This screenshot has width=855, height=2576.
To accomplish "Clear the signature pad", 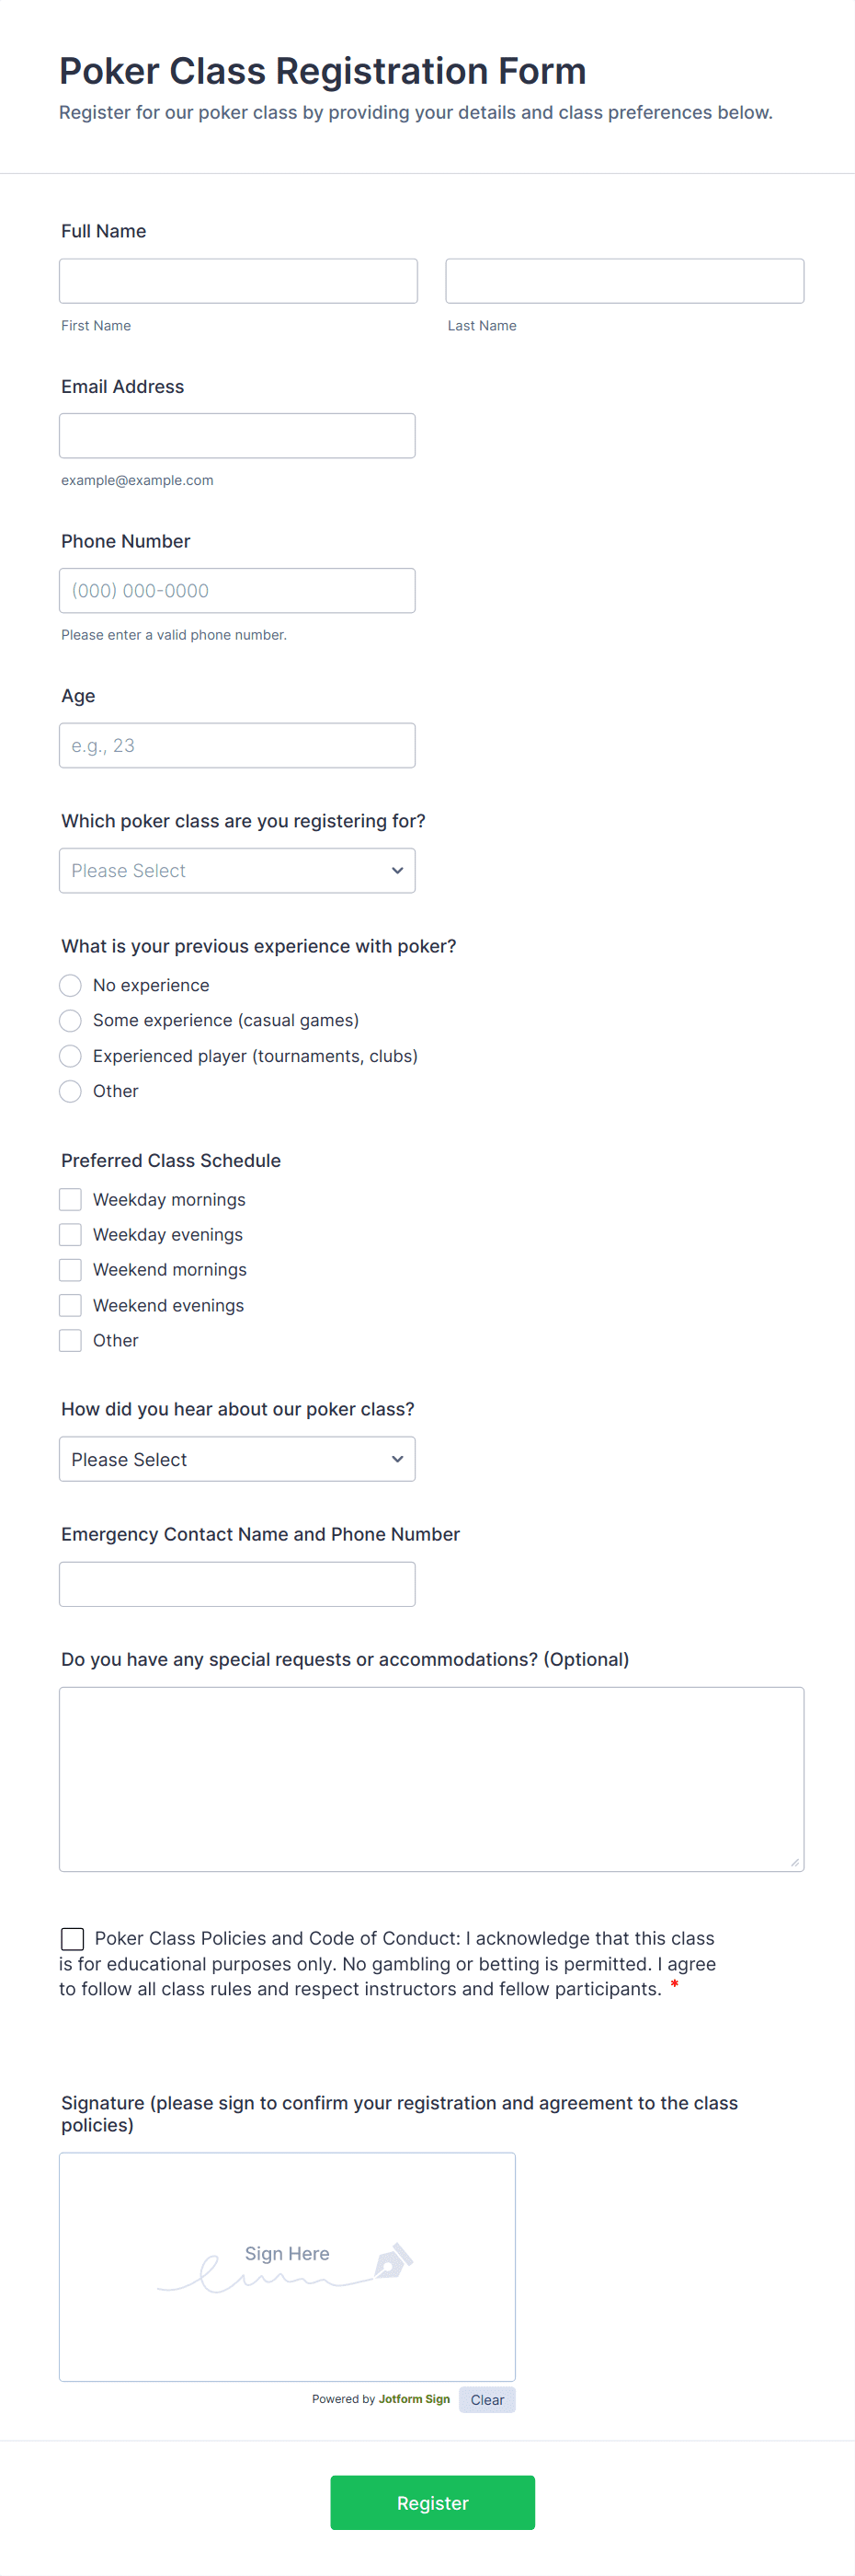I will (486, 2400).
